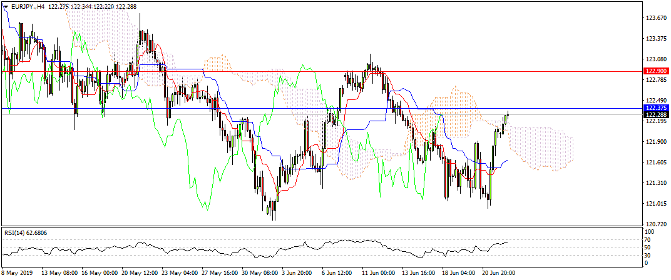The width and height of the screenshot is (671, 280).
Task: Click the RSI scale 0 level label
Action: click(x=647, y=263)
